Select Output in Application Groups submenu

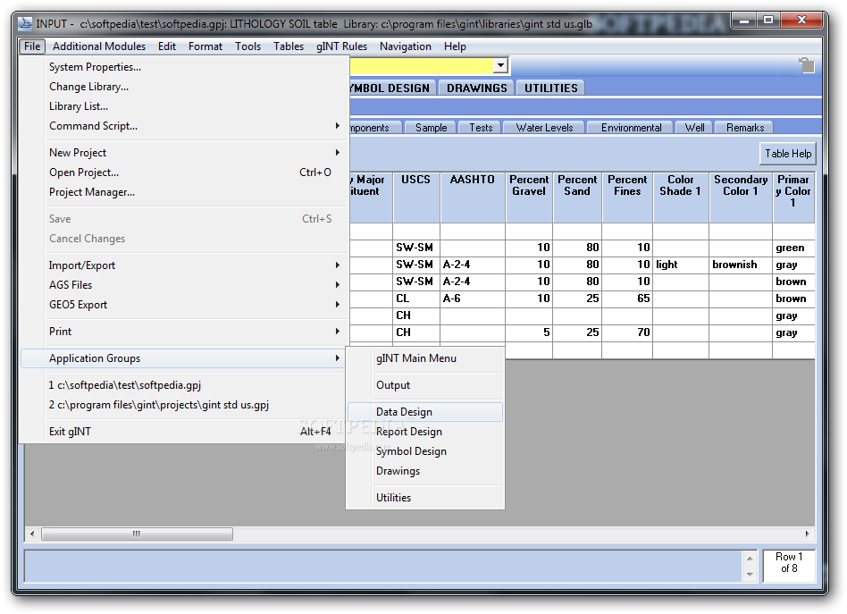425,385
